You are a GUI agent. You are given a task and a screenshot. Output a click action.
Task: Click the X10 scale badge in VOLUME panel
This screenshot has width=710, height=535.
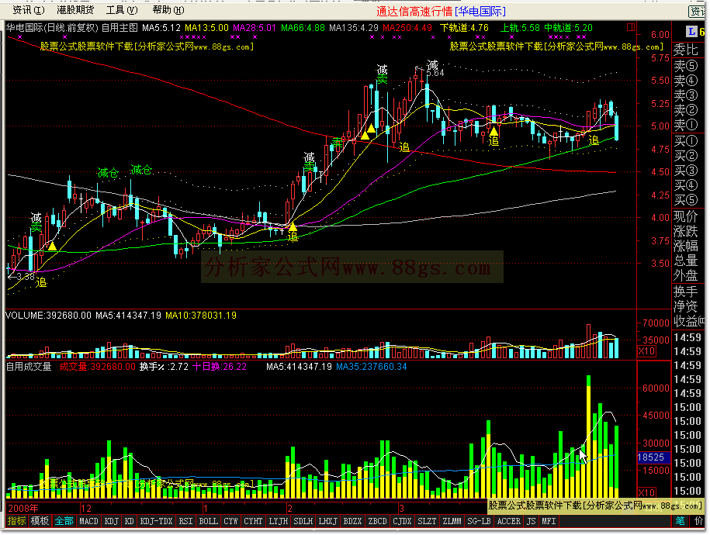click(x=646, y=351)
